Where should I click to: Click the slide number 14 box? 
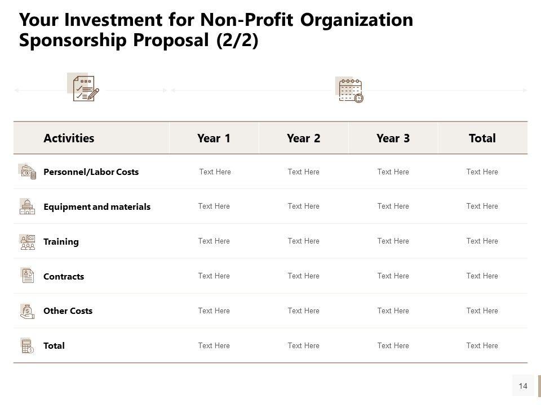point(523,386)
